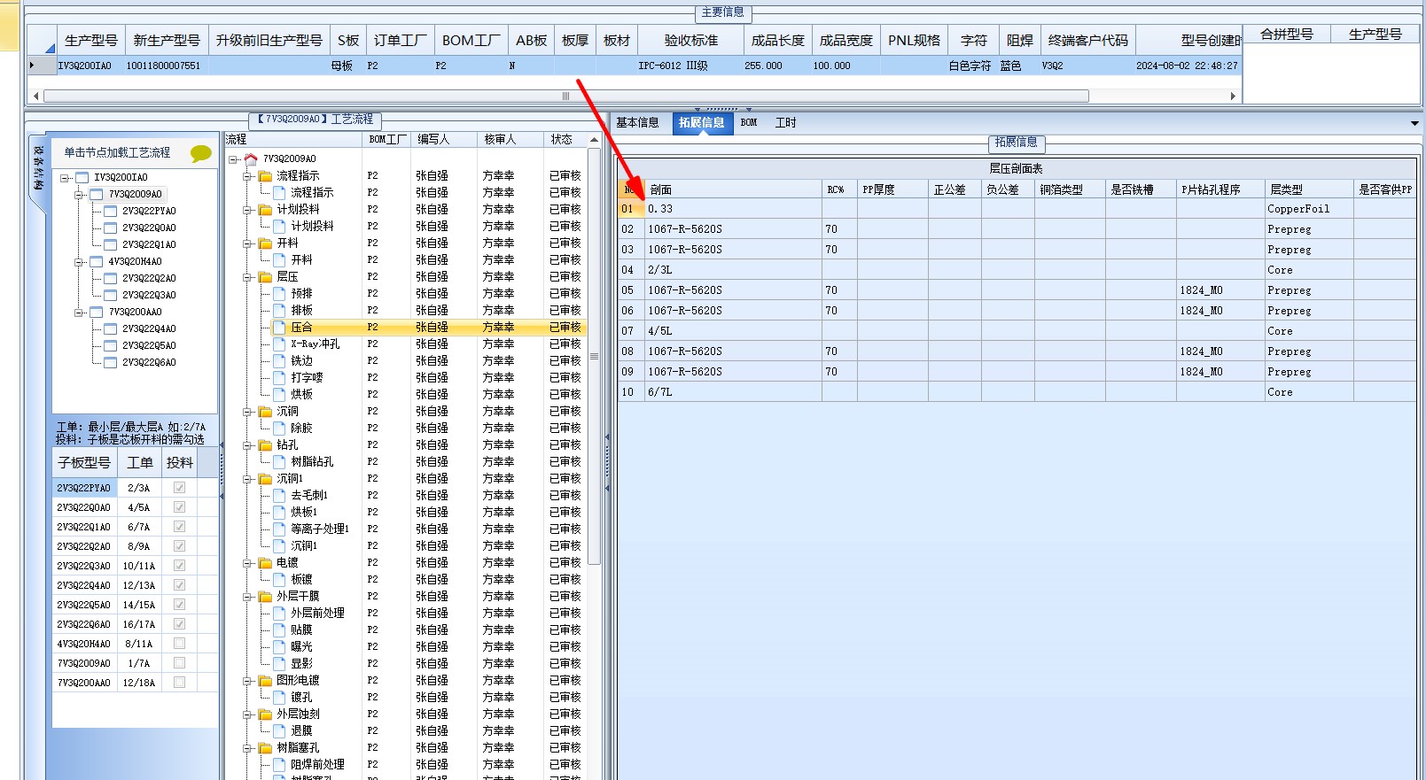
Task: Click the 图形电镀 folder icon
Action: [x=265, y=681]
